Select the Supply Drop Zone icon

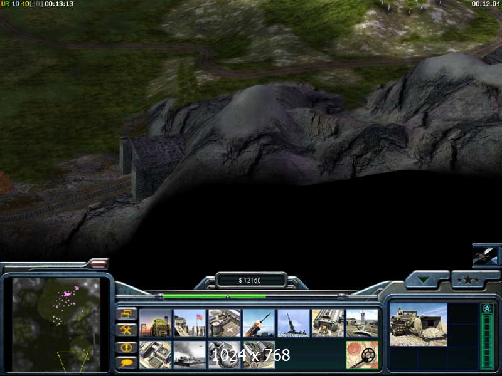click(190, 355)
